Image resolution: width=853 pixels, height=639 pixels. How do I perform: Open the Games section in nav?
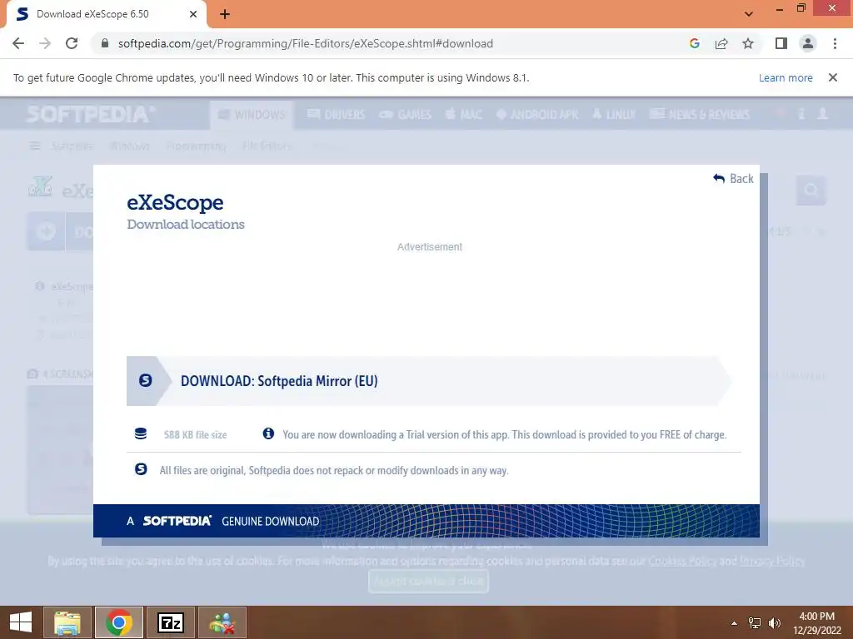[x=406, y=115]
